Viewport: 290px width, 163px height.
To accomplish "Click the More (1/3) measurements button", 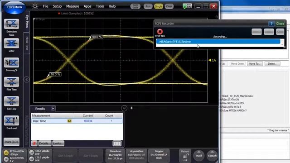I will [11, 142].
